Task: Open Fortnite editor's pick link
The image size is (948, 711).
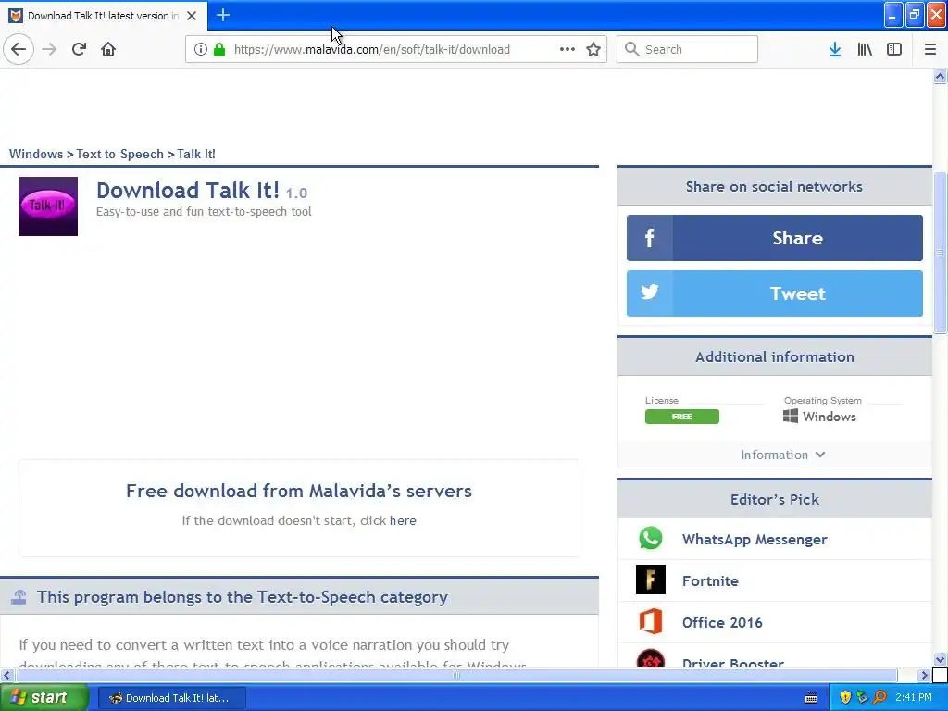Action: (x=710, y=581)
